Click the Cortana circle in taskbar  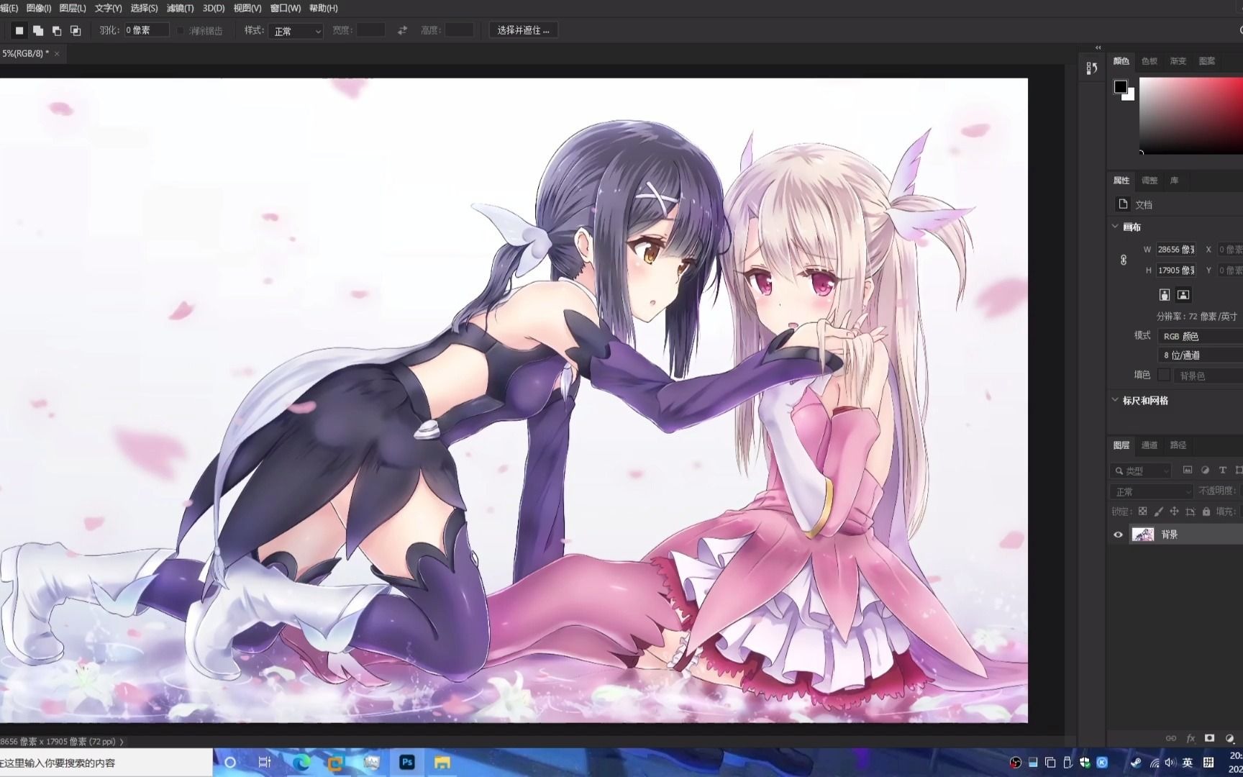[x=230, y=763]
